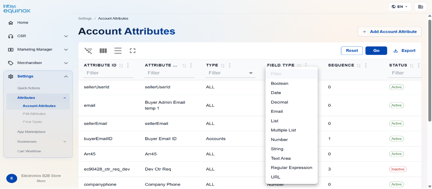Click the CSR headset icon

(11, 36)
